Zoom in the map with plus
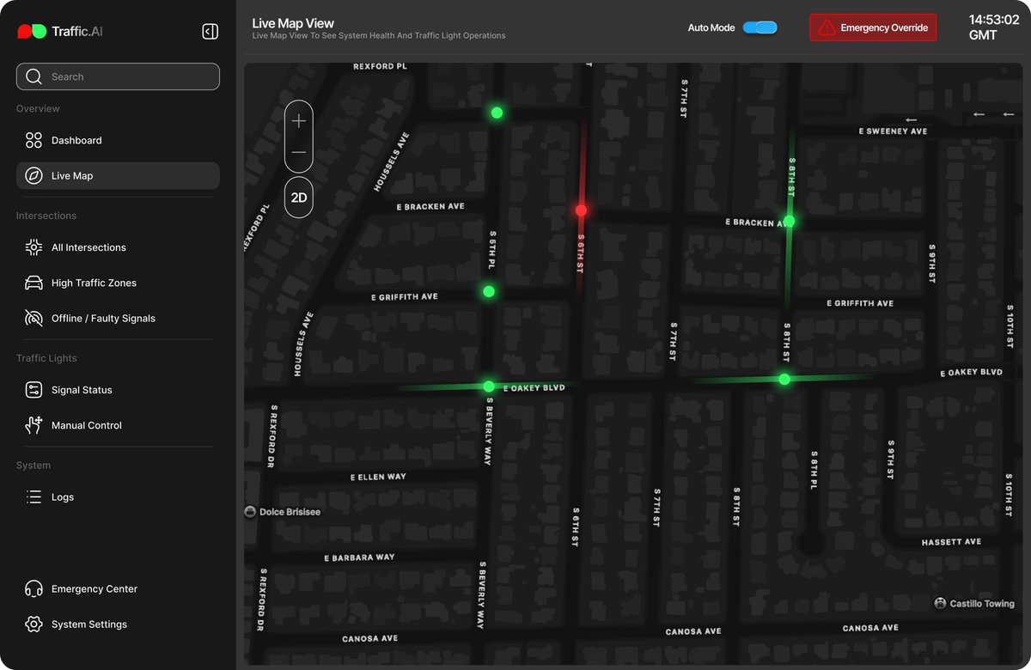 [x=299, y=121]
